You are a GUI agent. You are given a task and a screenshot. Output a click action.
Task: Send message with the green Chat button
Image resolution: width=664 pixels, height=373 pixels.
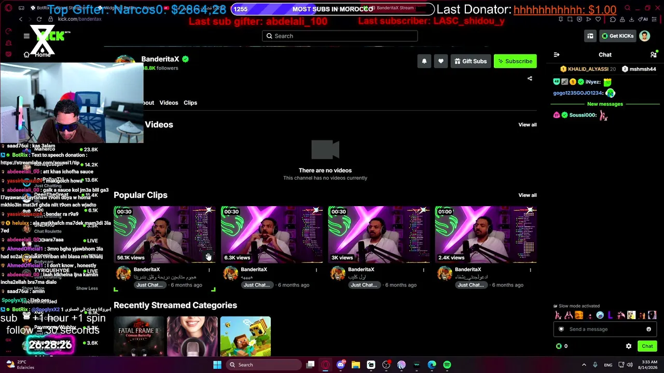coord(647,346)
